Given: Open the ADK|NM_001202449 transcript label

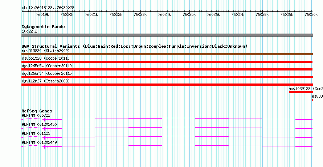Looking at the screenshot, I should [x=39, y=142].
